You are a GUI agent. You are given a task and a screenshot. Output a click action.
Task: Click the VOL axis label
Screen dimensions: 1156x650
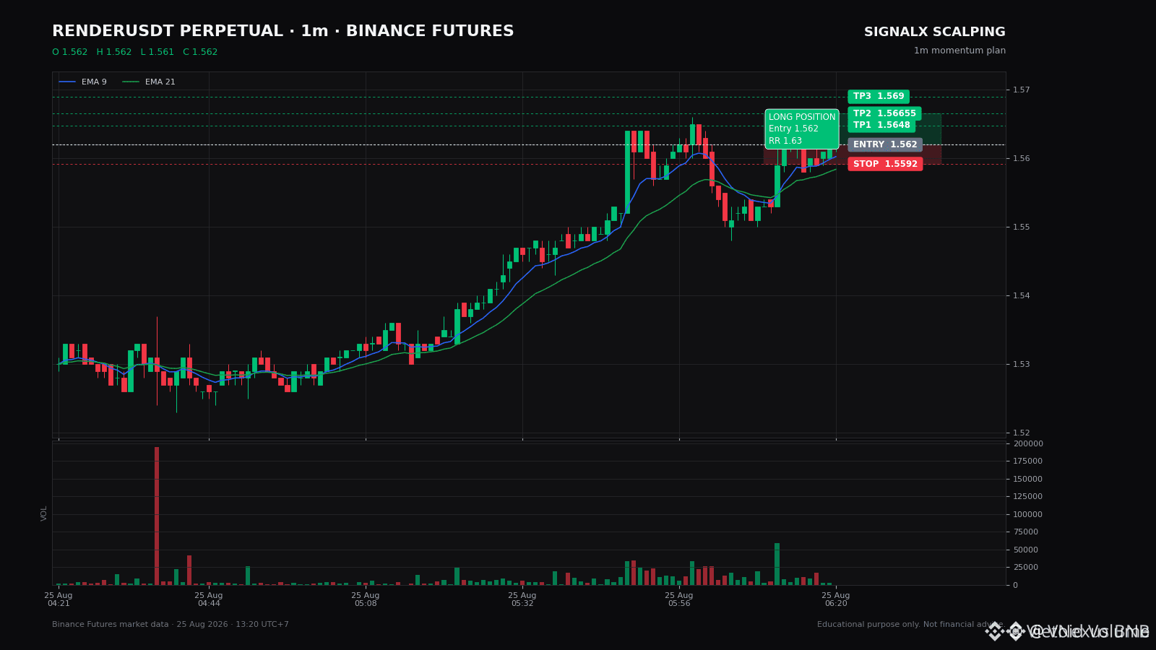pyautogui.click(x=44, y=513)
